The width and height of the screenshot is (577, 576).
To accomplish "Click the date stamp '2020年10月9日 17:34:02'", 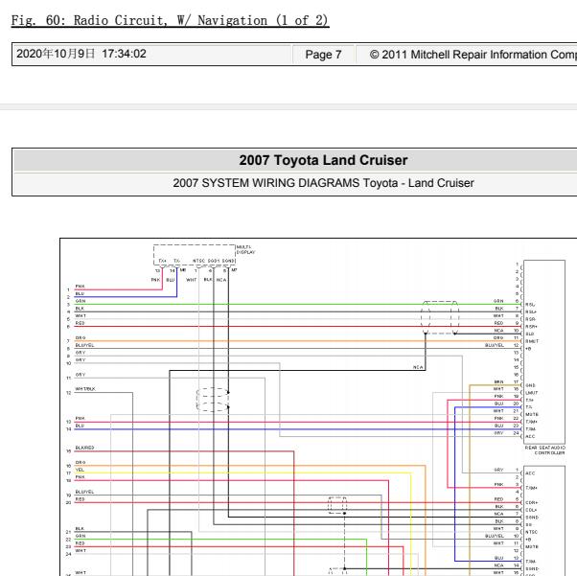I will pyautogui.click(x=81, y=54).
